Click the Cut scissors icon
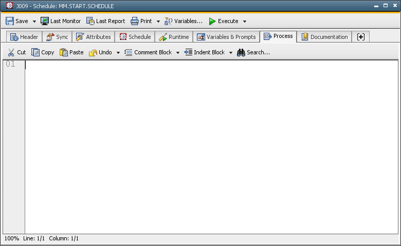401x246 pixels. pyautogui.click(x=11, y=52)
